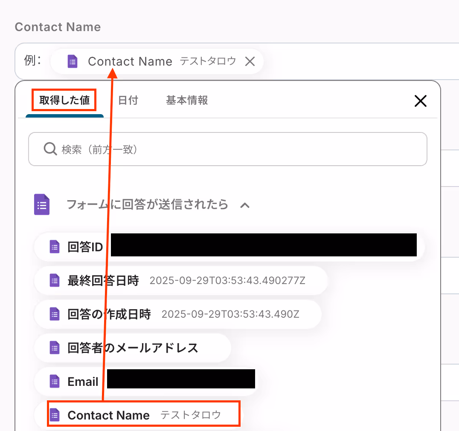Click the form icon in the 回答者のメールアドレス row
459x431 pixels.
(x=55, y=348)
